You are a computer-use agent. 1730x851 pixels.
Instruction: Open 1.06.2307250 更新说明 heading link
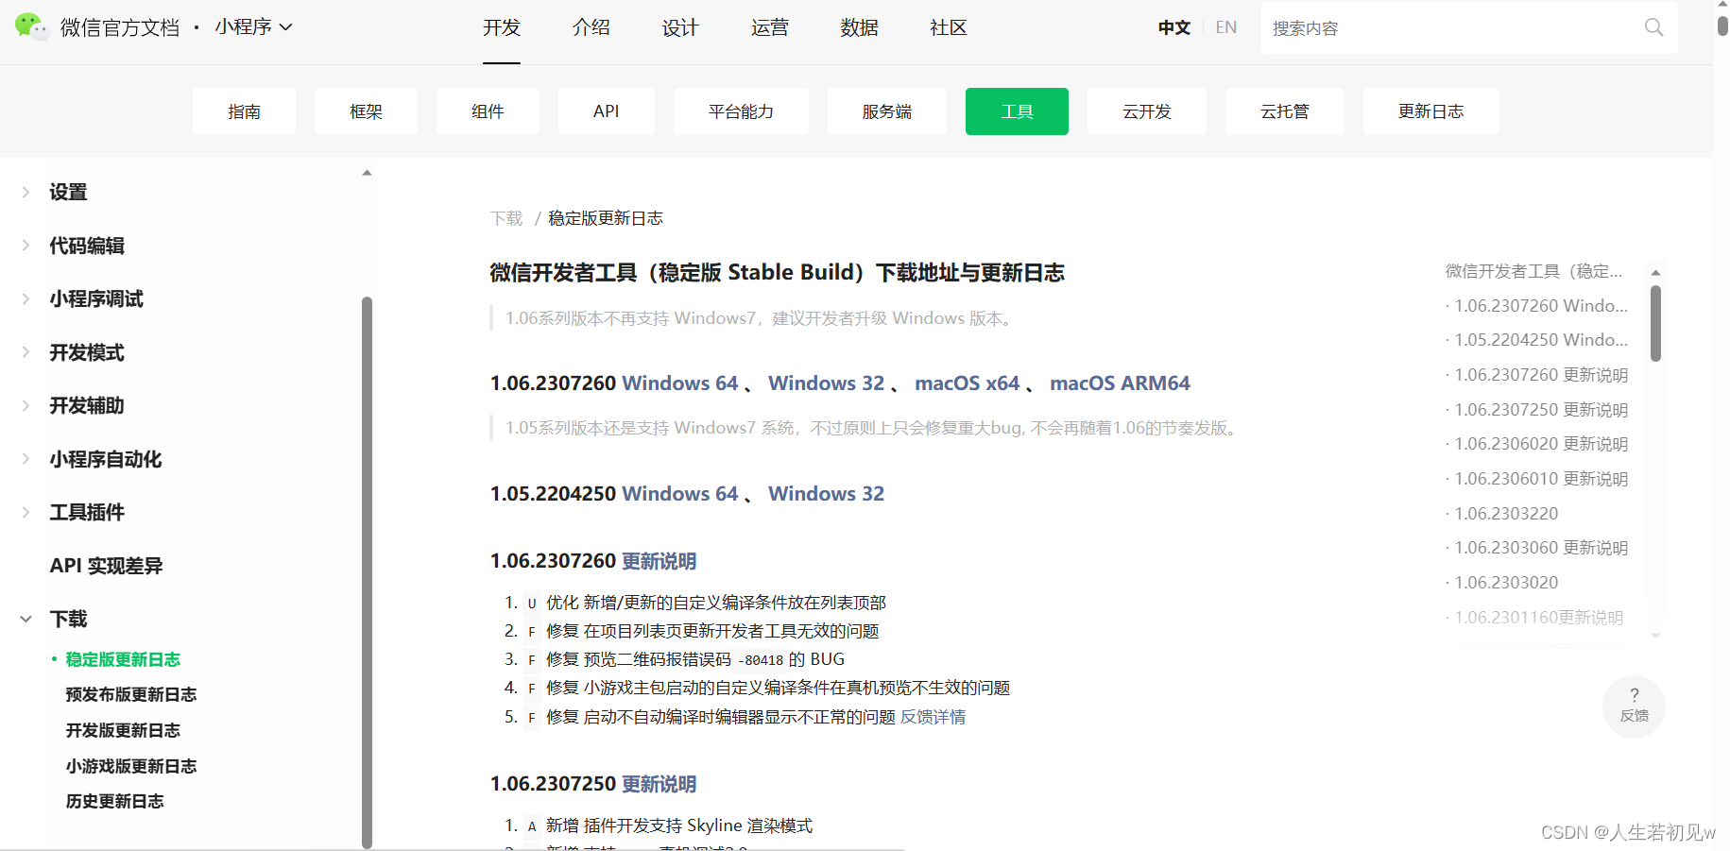pos(659,784)
